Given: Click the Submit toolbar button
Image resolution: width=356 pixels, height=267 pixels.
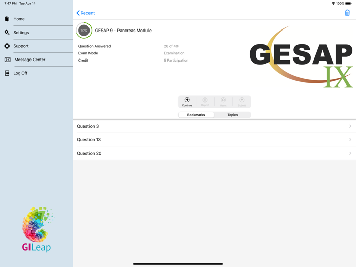Looking at the screenshot, I should (242, 102).
